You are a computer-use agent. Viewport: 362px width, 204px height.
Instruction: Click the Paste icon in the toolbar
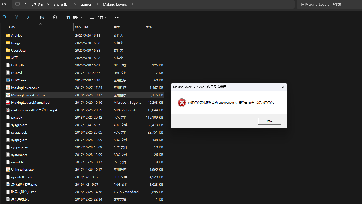(x=17, y=17)
